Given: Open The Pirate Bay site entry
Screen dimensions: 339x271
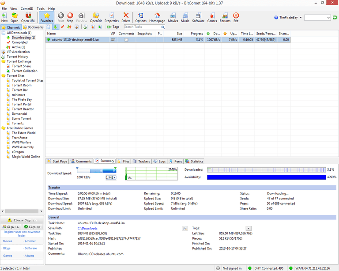Looking at the screenshot, I should [x=22, y=99].
